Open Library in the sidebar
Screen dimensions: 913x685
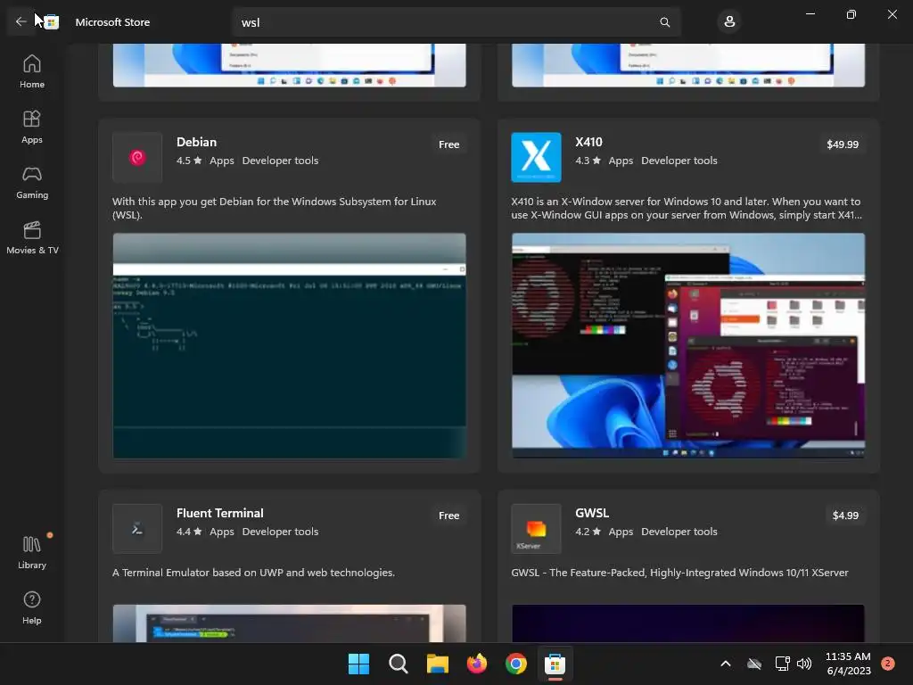tap(32, 553)
